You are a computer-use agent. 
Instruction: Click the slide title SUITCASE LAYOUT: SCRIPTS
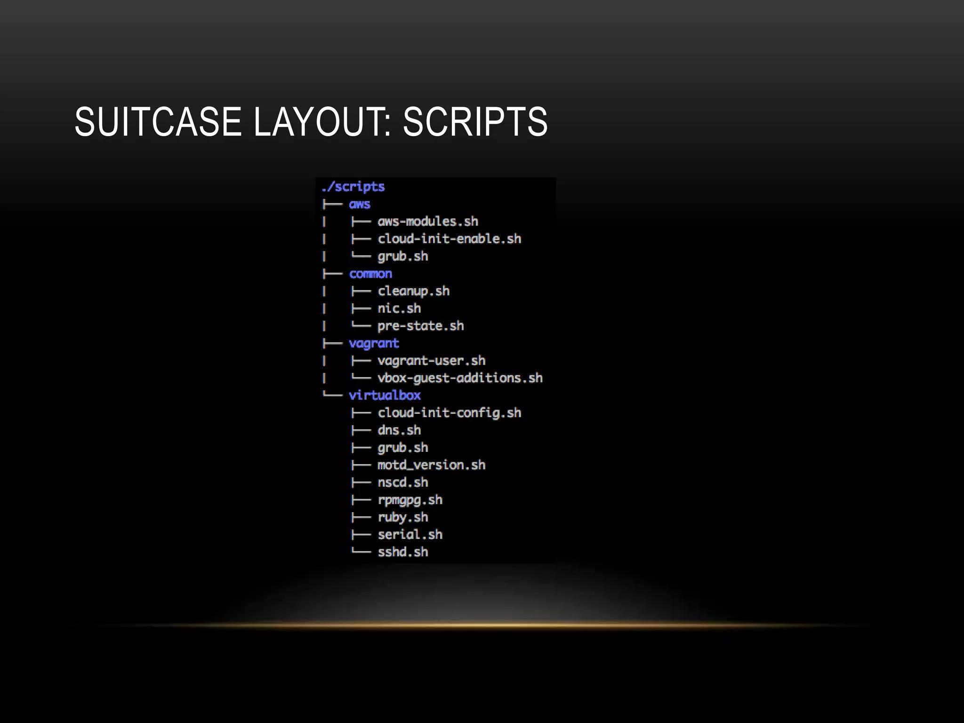(311, 122)
